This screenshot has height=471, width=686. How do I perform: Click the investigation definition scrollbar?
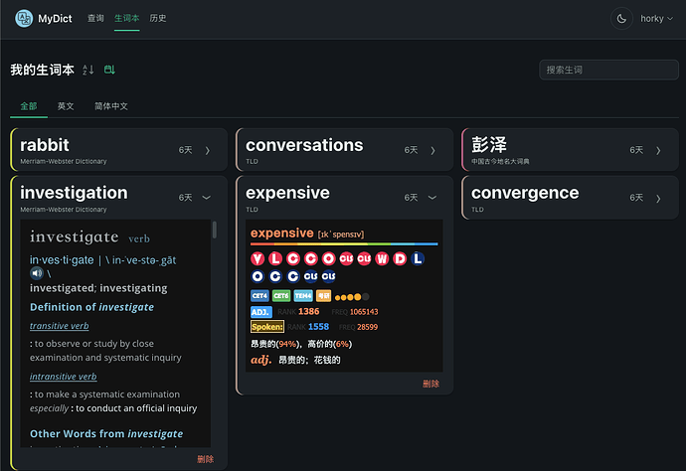(215, 230)
